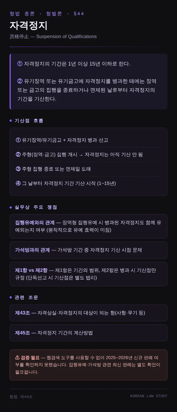The height and width of the screenshot is (412, 177).
Task: Open the 가석방과의 관계 issue card
Action: pos(88,250)
